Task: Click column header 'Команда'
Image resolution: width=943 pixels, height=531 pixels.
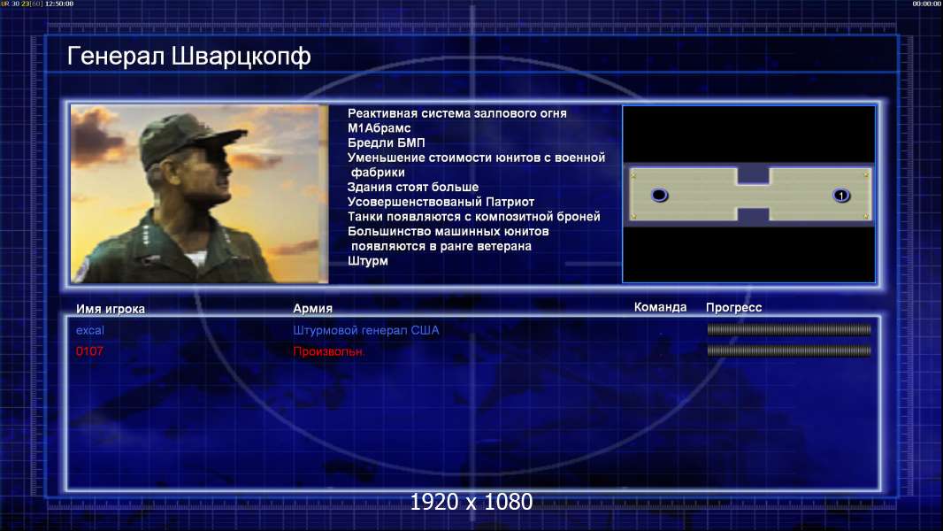Action: (660, 307)
